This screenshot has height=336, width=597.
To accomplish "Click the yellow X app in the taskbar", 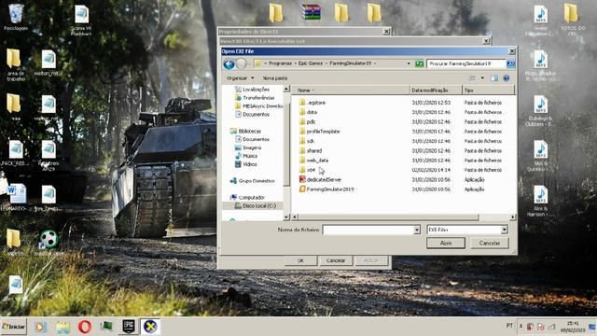I will (x=150, y=327).
